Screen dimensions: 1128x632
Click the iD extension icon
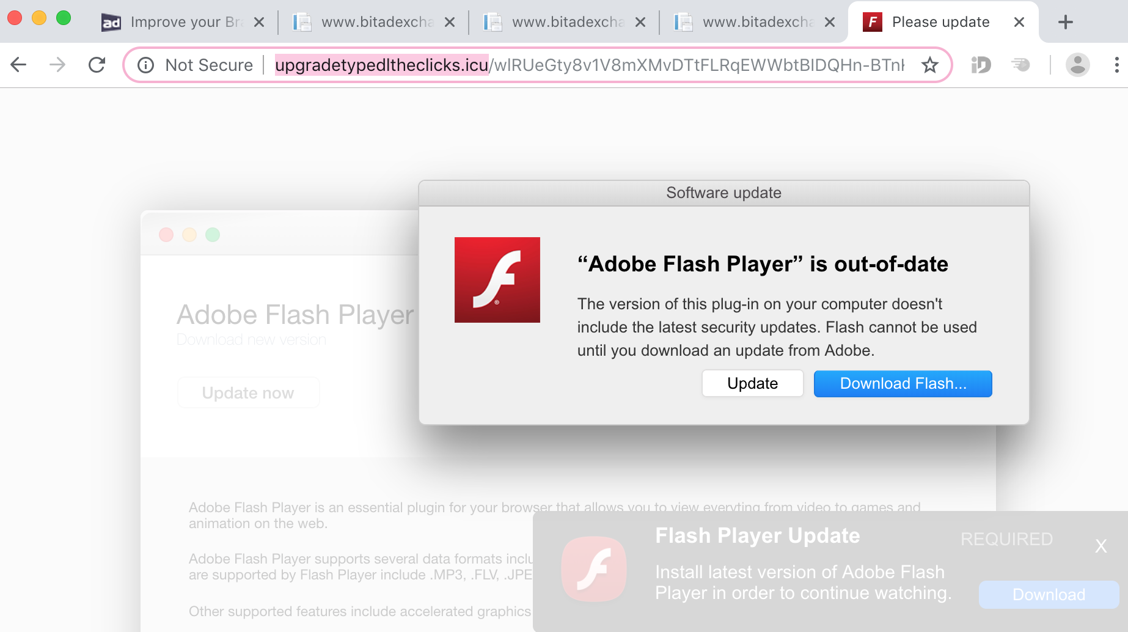click(x=981, y=65)
